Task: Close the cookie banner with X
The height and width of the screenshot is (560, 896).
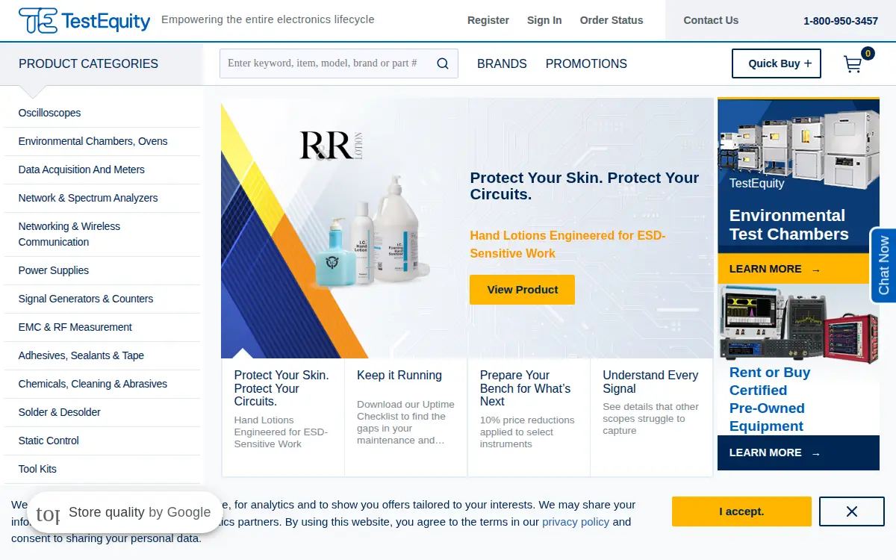Action: point(852,511)
